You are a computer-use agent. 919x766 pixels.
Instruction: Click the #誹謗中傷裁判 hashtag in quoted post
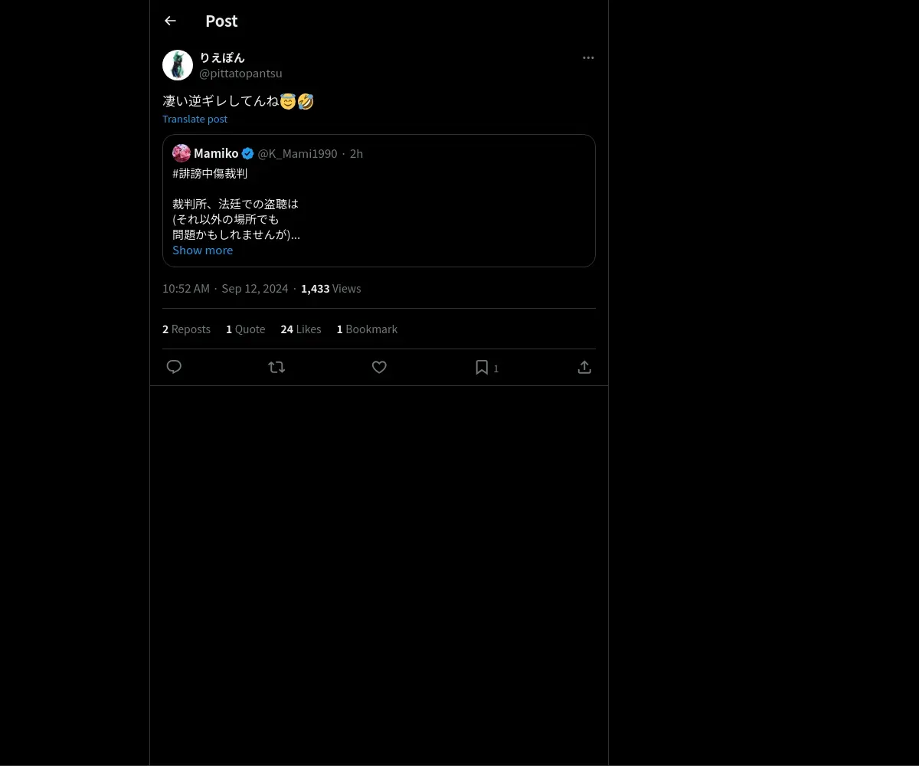pyautogui.click(x=210, y=173)
